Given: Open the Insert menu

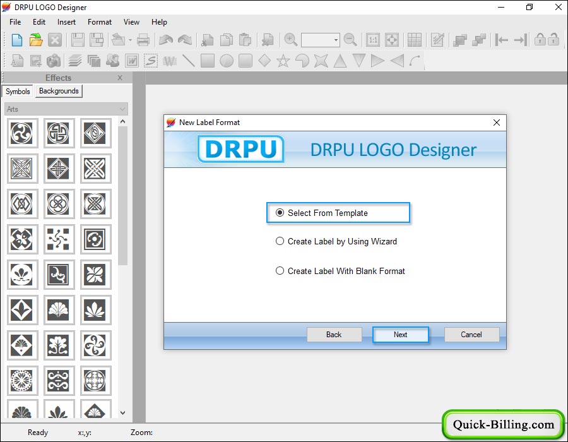Looking at the screenshot, I should point(66,22).
